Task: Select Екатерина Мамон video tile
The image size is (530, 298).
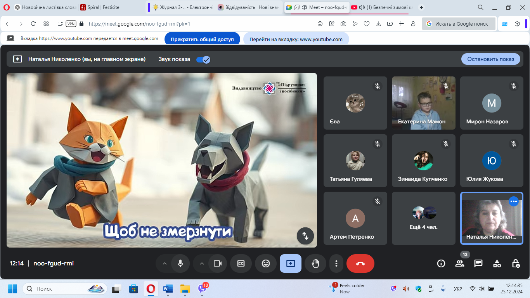Action: (x=424, y=103)
